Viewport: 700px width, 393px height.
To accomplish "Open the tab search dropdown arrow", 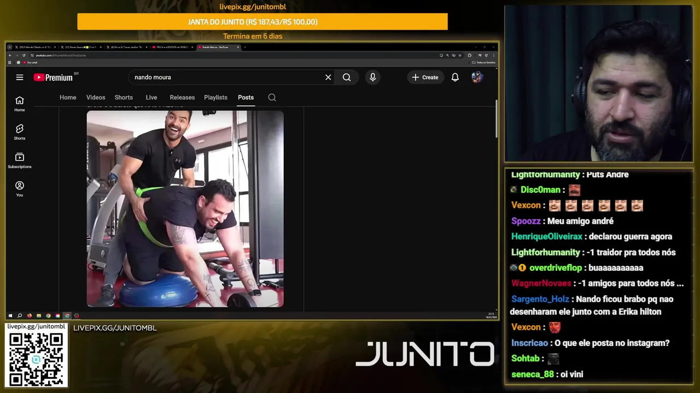I will click(x=10, y=47).
